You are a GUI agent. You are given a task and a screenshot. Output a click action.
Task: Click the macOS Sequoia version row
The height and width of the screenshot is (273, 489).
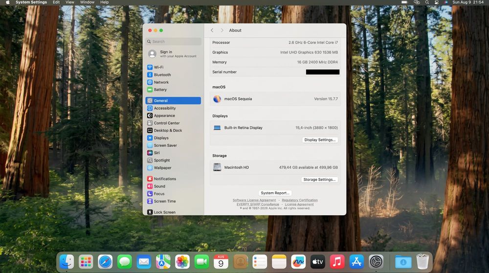pos(275,99)
